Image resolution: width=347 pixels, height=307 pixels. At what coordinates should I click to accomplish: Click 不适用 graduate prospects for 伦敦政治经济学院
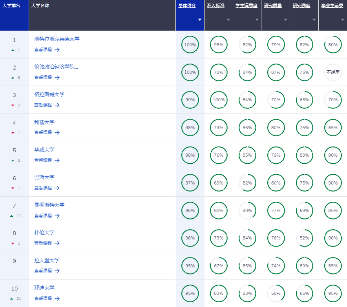333,72
